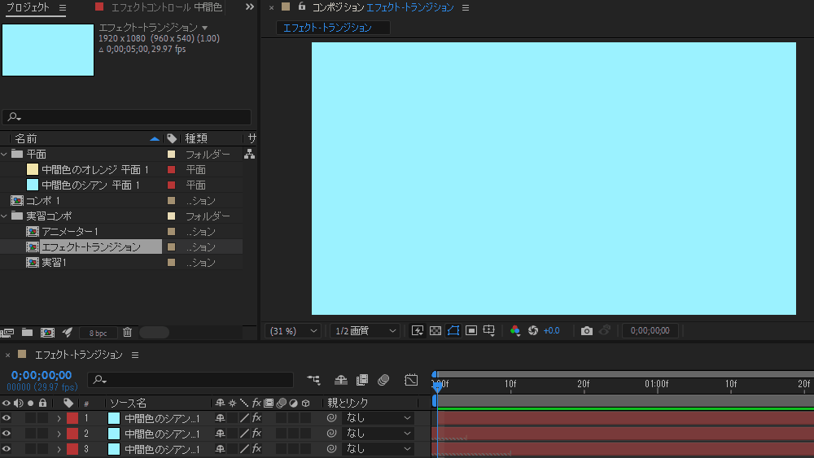Open Project panel hamburger menu
Viewport: 814px width, 458px height.
coord(63,8)
